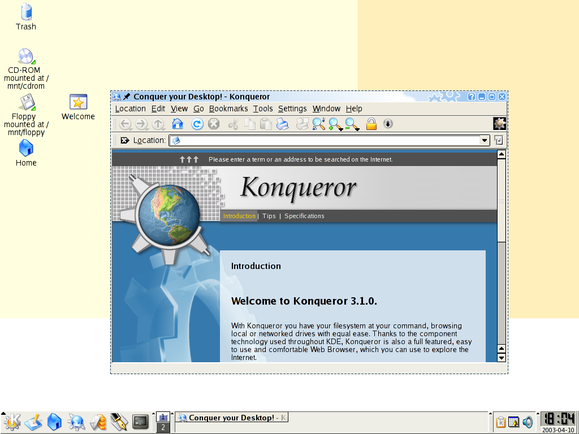Open the View menu
The width and height of the screenshot is (579, 434).
179,108
